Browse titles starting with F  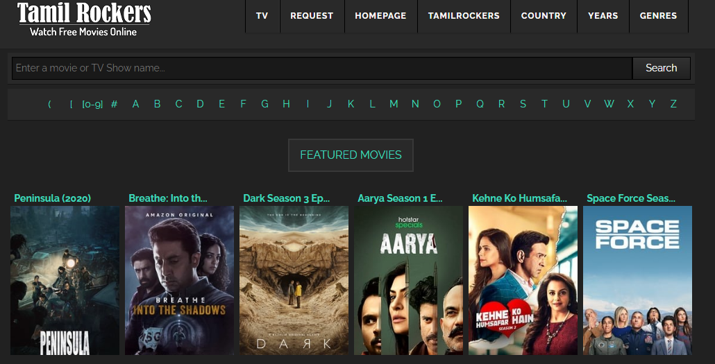[x=243, y=104]
